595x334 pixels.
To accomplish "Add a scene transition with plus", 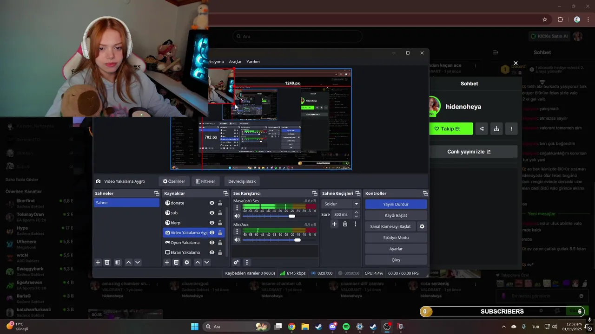I will (334, 224).
